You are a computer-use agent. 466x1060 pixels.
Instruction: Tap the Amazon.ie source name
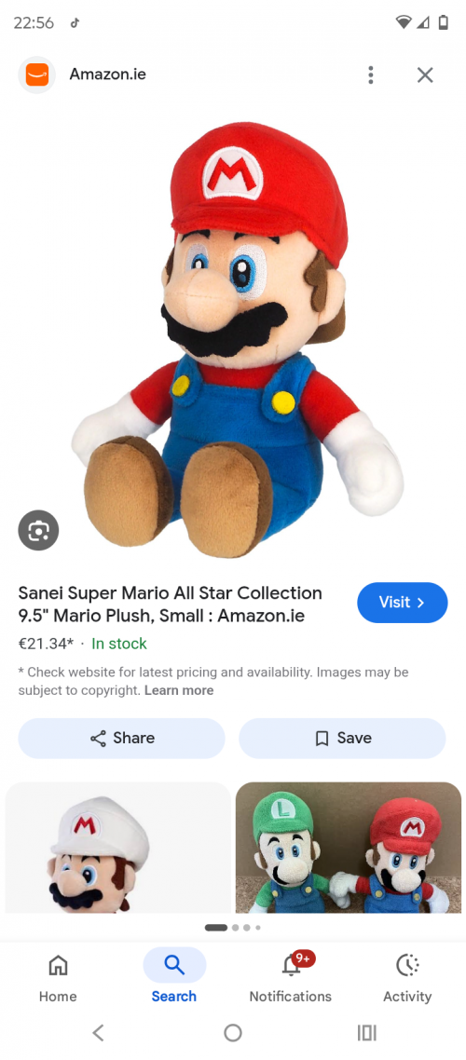[107, 75]
